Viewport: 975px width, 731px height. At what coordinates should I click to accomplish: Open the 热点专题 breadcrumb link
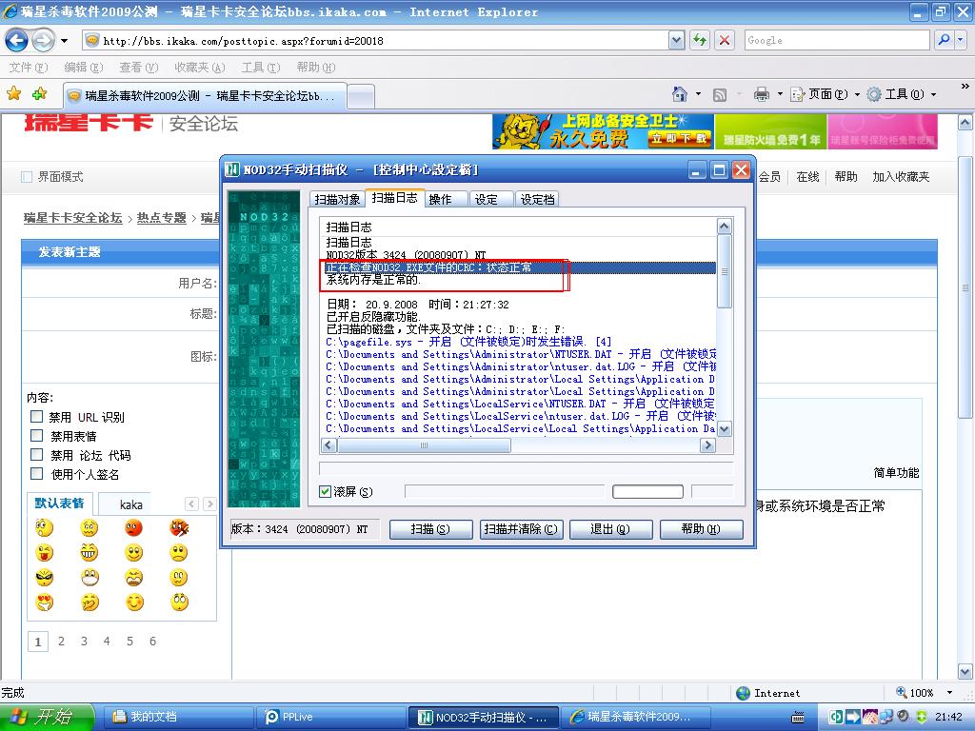coord(162,218)
